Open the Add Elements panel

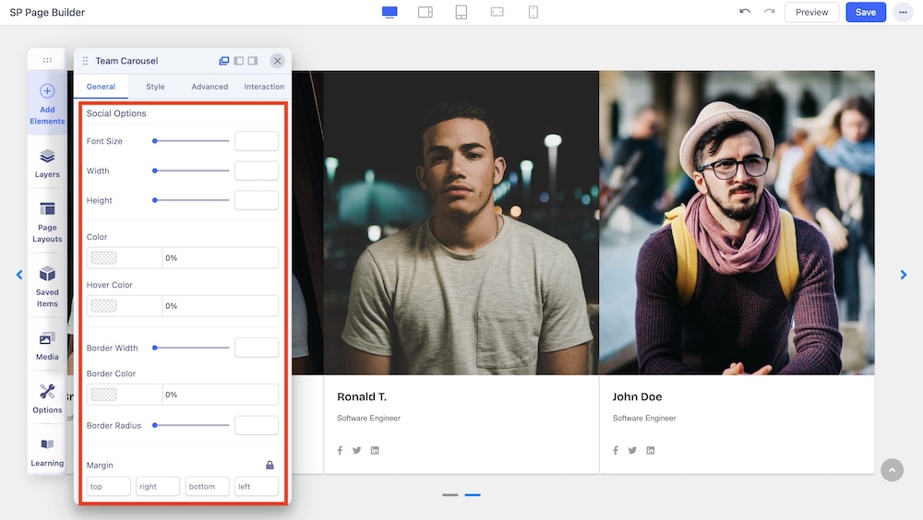point(47,101)
